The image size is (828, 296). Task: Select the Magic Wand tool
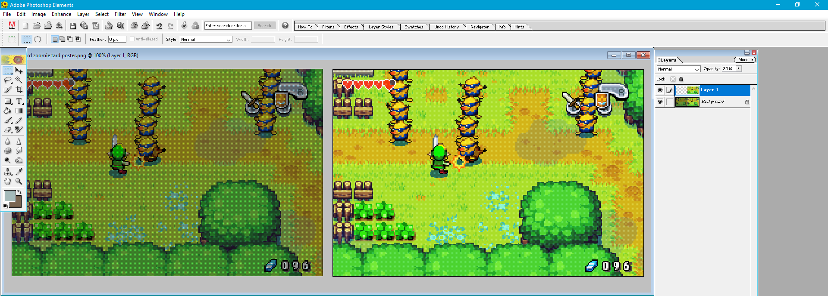19,80
